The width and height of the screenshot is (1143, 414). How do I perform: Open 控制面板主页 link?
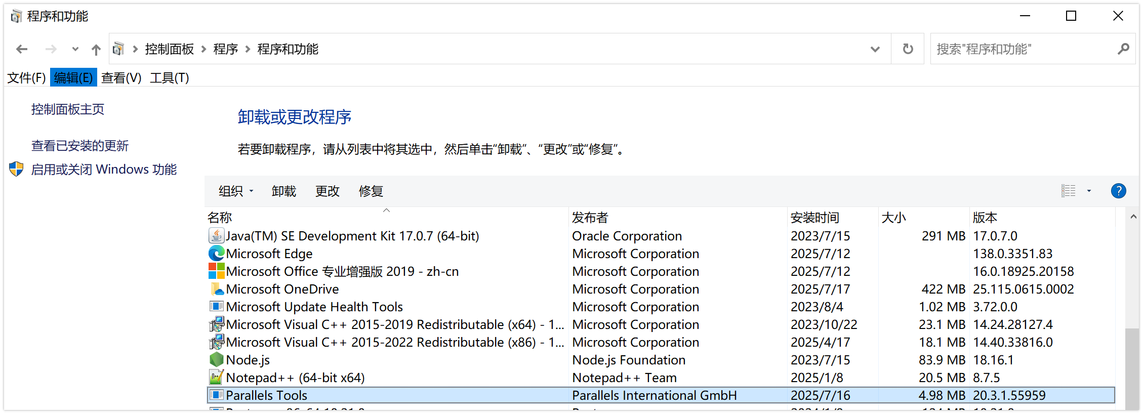tap(68, 109)
